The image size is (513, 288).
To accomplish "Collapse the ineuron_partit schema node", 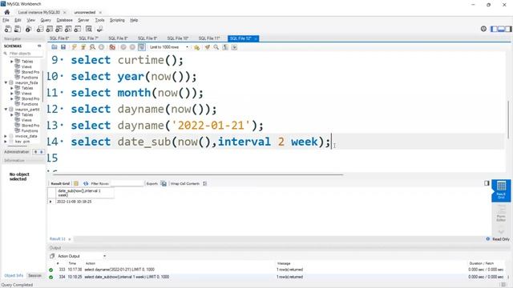I will point(6,109).
